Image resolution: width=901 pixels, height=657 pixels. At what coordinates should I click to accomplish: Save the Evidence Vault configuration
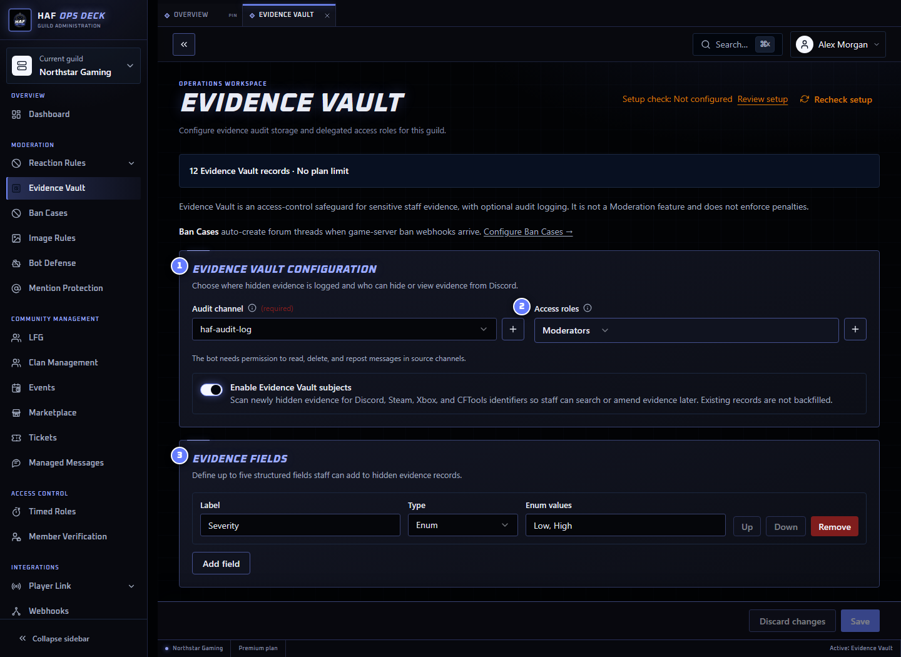coord(860,621)
